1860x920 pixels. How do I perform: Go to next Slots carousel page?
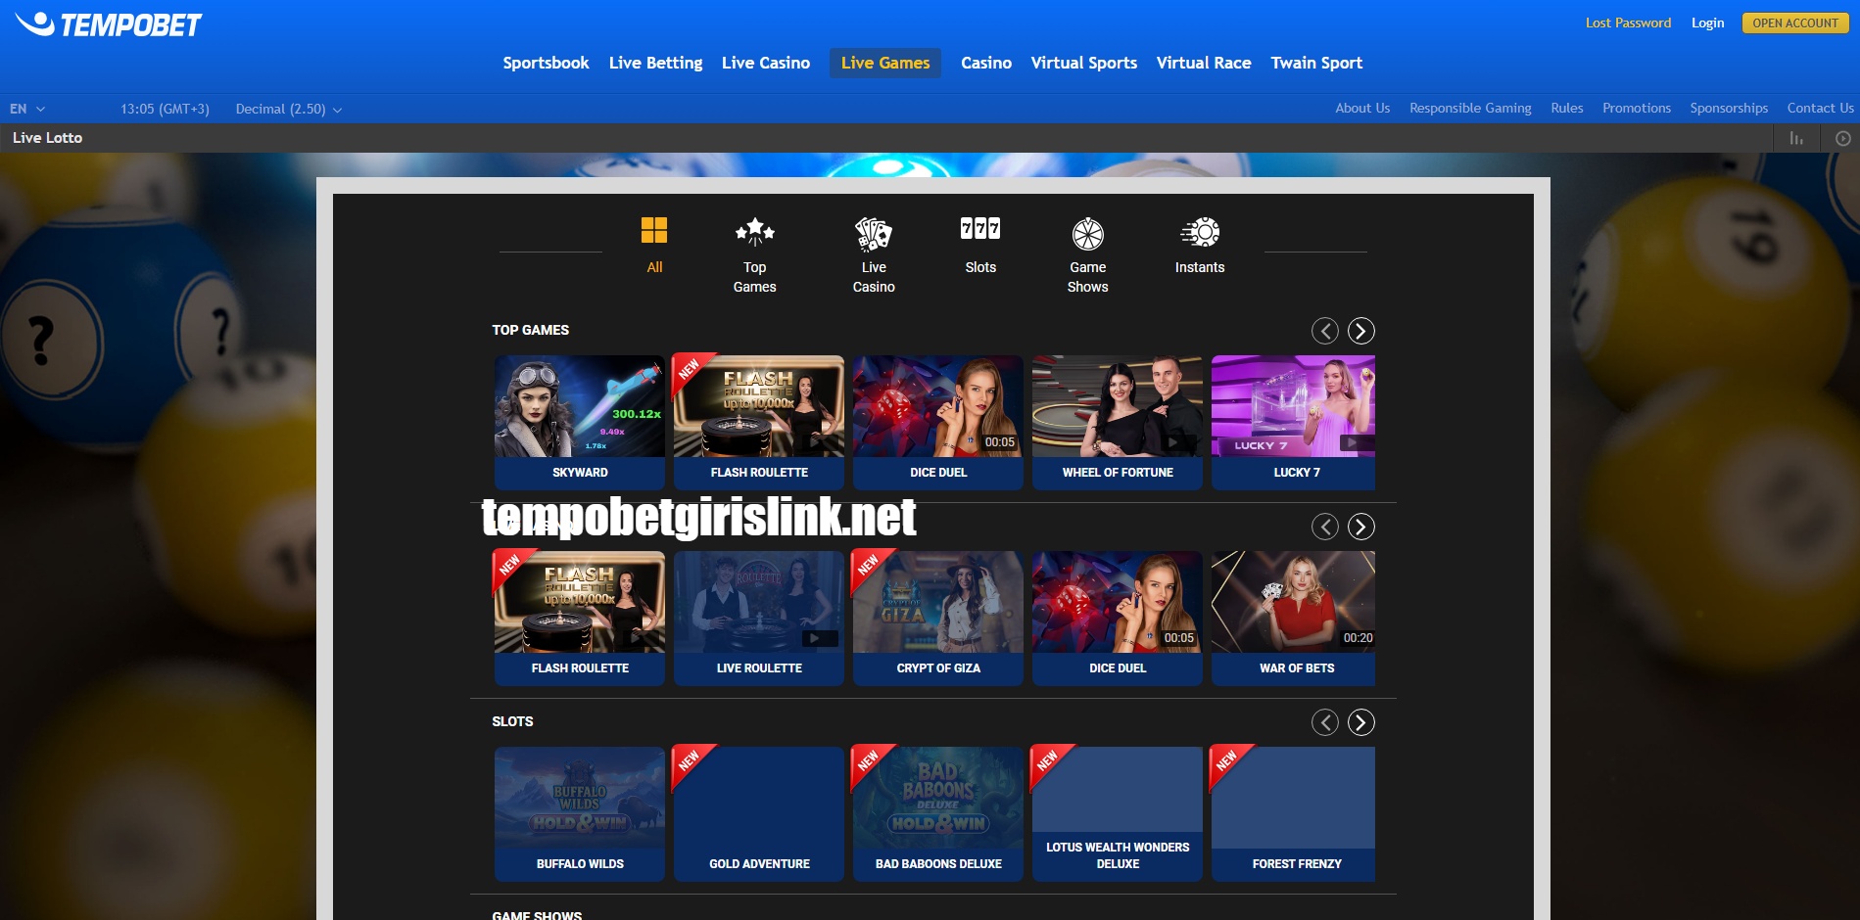(x=1361, y=722)
